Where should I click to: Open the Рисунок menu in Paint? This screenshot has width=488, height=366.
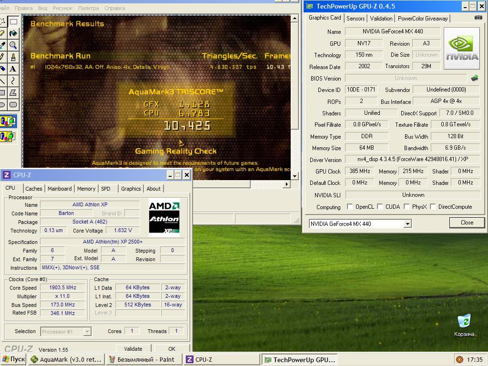coord(63,8)
